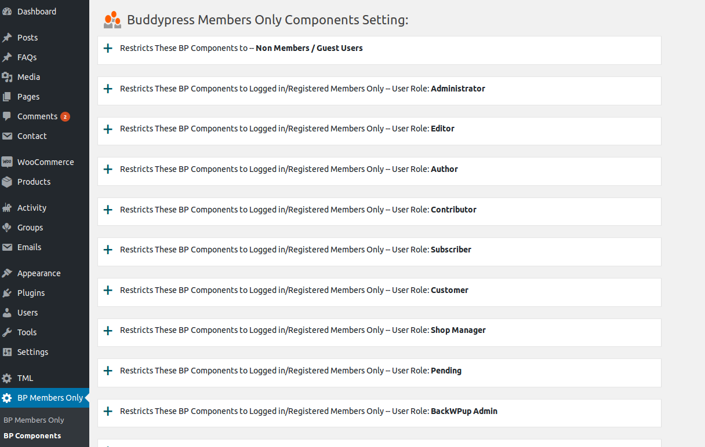Screen dimensions: 705x447
Task: Click the Posts pin icon in sidebar
Action: 7,38
